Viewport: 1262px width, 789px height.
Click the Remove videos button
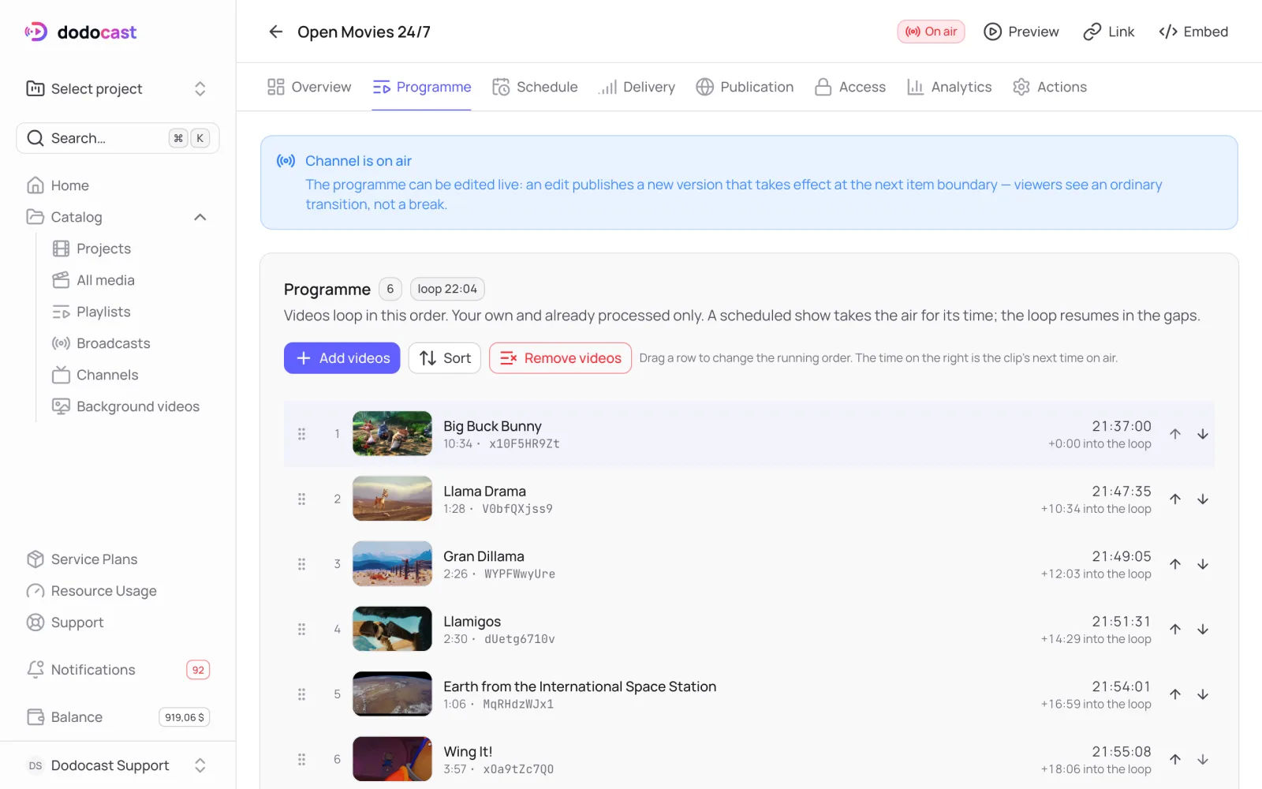(x=560, y=358)
